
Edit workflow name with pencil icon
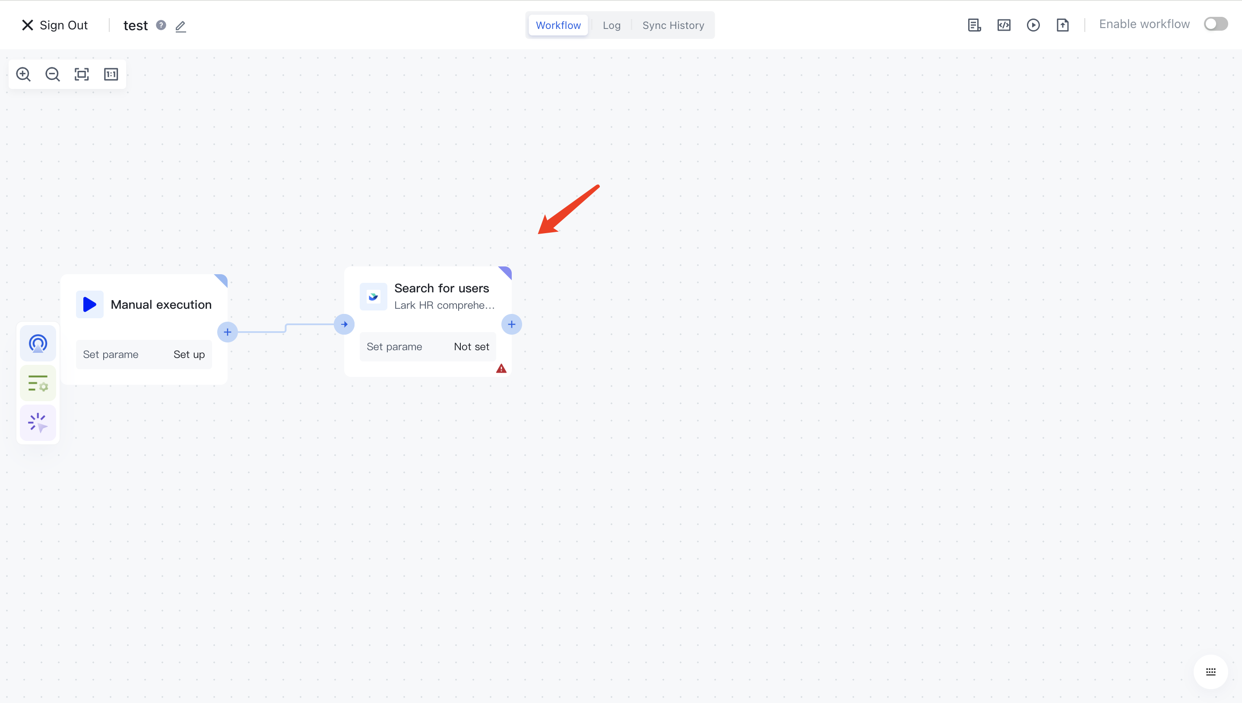tap(181, 26)
